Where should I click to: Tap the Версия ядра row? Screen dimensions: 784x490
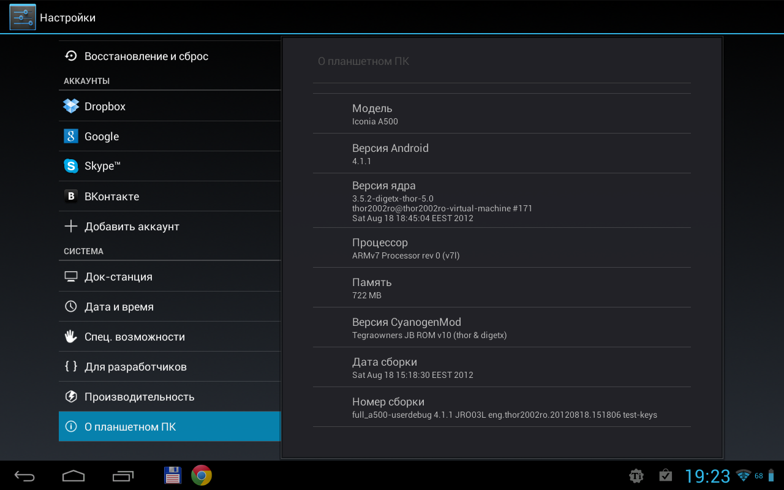(x=502, y=201)
